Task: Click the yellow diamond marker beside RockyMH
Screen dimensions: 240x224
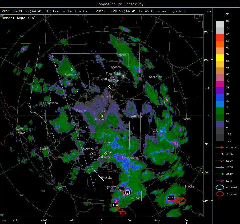Action: point(71,70)
